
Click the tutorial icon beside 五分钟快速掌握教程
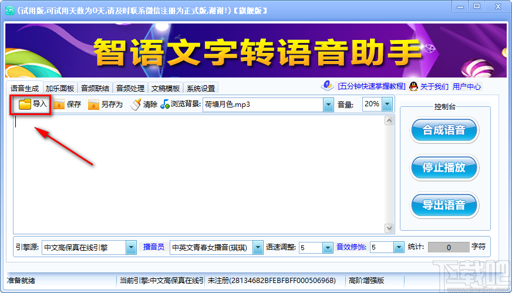pyautogui.click(x=327, y=86)
